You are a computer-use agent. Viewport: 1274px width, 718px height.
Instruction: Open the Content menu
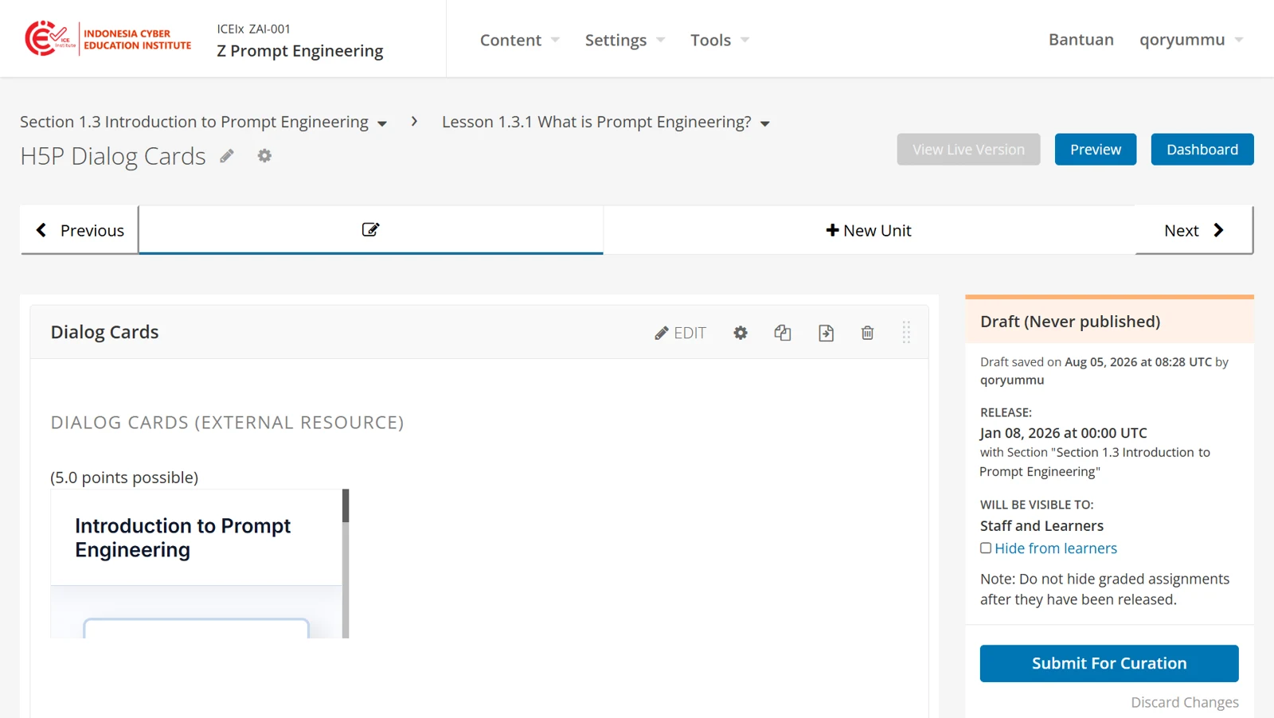point(520,40)
